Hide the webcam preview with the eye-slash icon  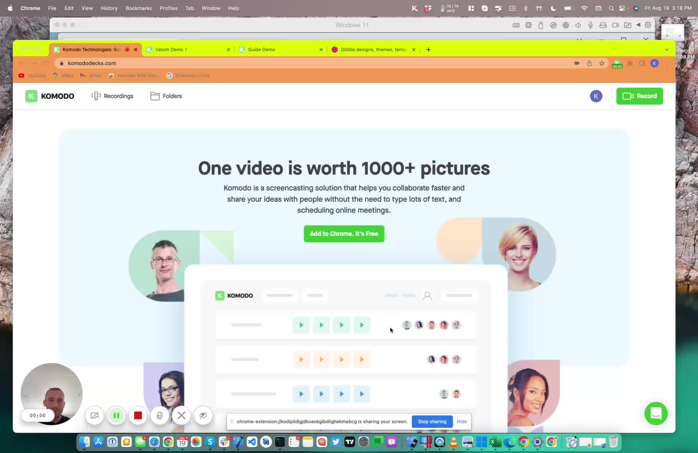203,415
